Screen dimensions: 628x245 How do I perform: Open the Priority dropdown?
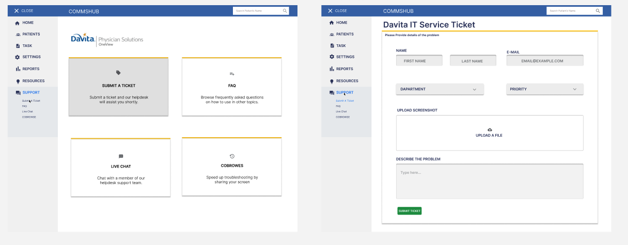545,89
